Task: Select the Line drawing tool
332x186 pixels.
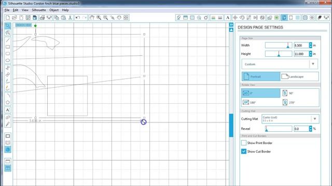Action: pyautogui.click(x=8, y=40)
